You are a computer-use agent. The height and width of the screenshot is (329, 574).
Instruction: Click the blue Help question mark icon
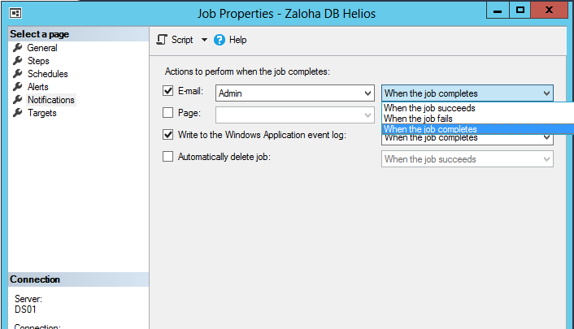coord(220,40)
